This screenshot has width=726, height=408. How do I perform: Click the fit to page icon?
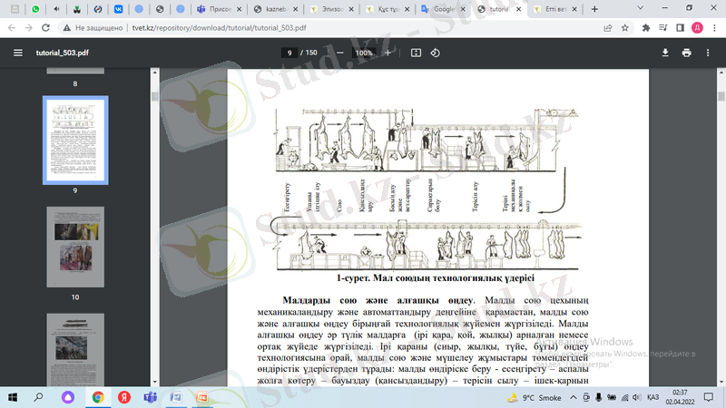tap(416, 53)
